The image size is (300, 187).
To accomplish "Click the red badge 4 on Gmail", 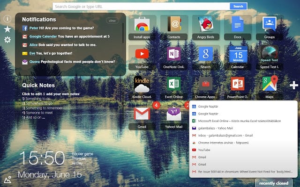I will 156,105.
